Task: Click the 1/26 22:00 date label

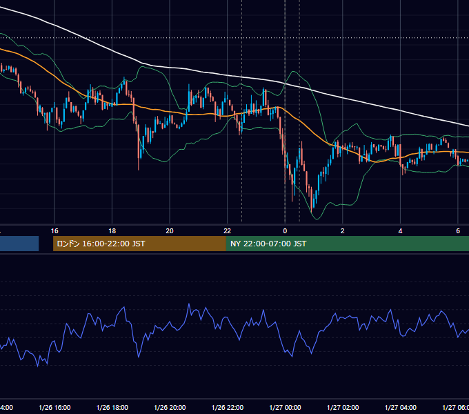Action: 228,407
